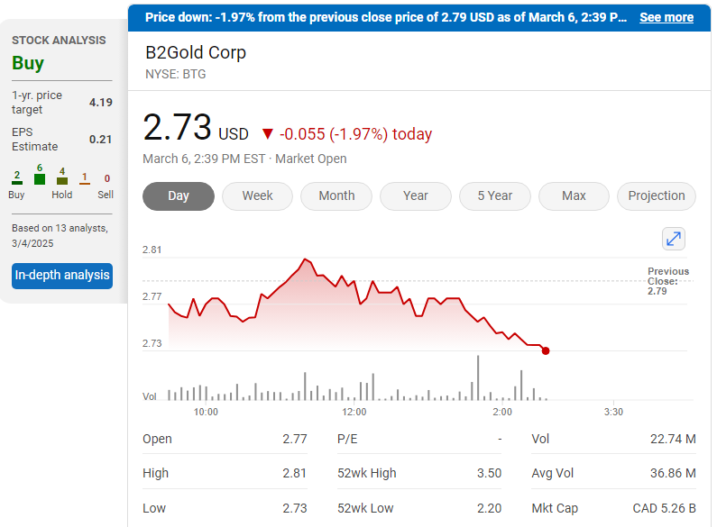Show the Year price chart
The height and width of the screenshot is (527, 717).
[416, 195]
